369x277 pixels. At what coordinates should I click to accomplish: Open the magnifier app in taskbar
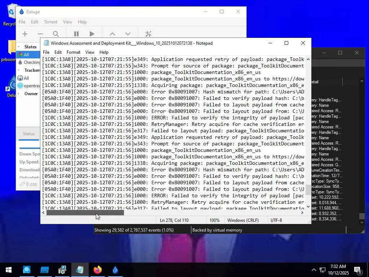27,270
